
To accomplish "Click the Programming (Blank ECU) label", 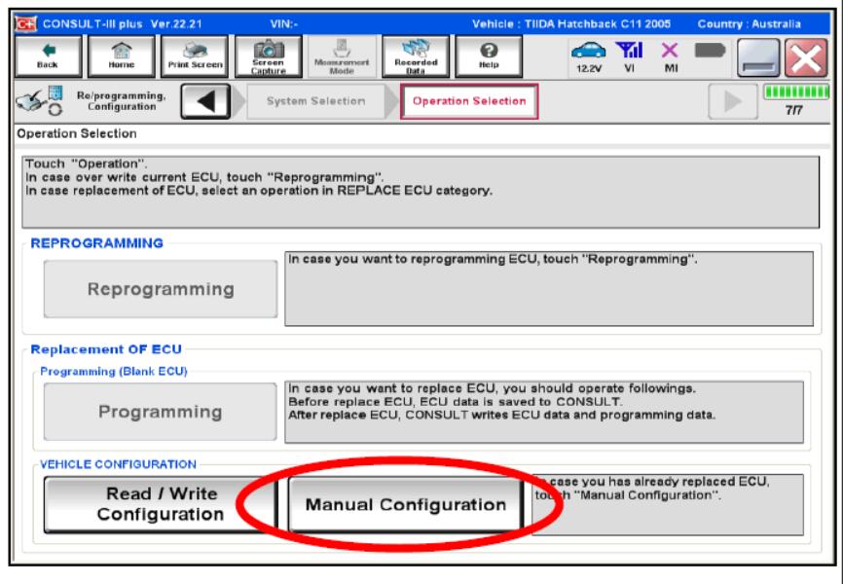I will click(x=114, y=372).
